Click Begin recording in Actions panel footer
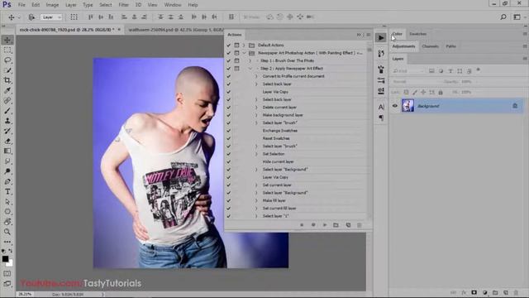Screen dimensions: 529x298 pyautogui.click(x=313, y=225)
